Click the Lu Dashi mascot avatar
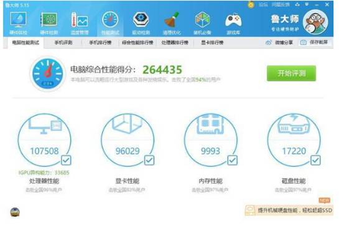This screenshot has height=231, width=344. click(315, 22)
